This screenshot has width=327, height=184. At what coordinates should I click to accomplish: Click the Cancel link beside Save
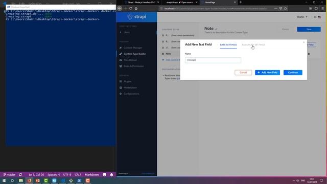[x=285, y=29]
